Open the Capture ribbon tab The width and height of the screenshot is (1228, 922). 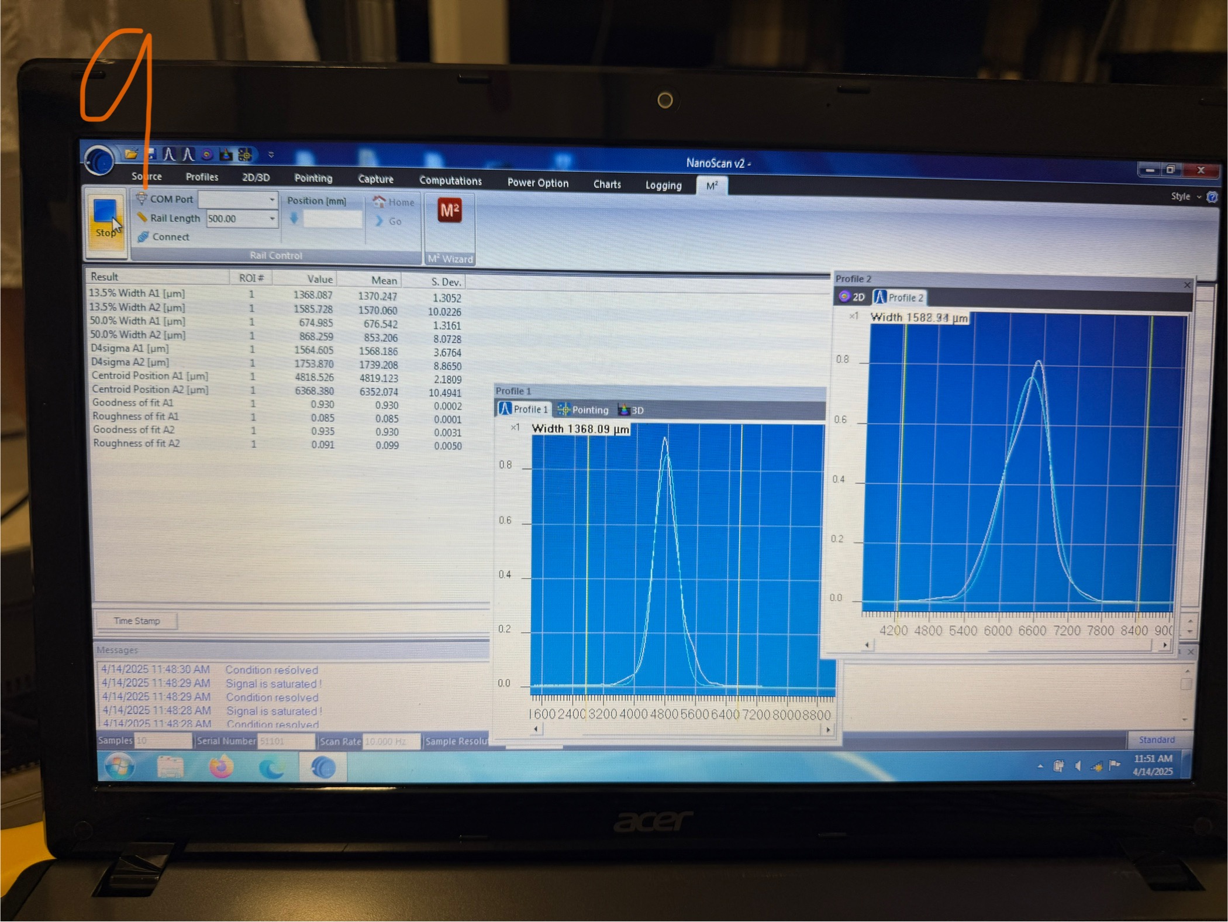tap(375, 179)
